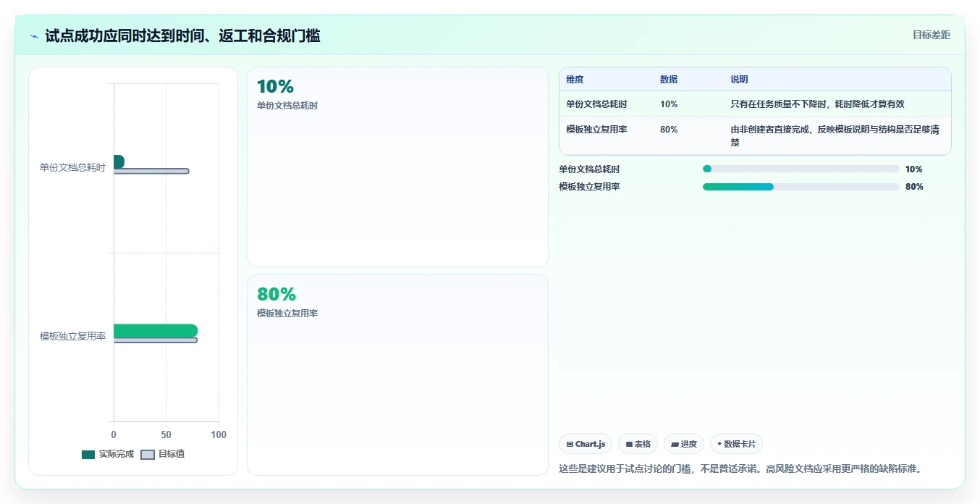980x504 pixels.
Task: Click the sparkle icon in 数据卡片 chip
Action: click(x=719, y=444)
